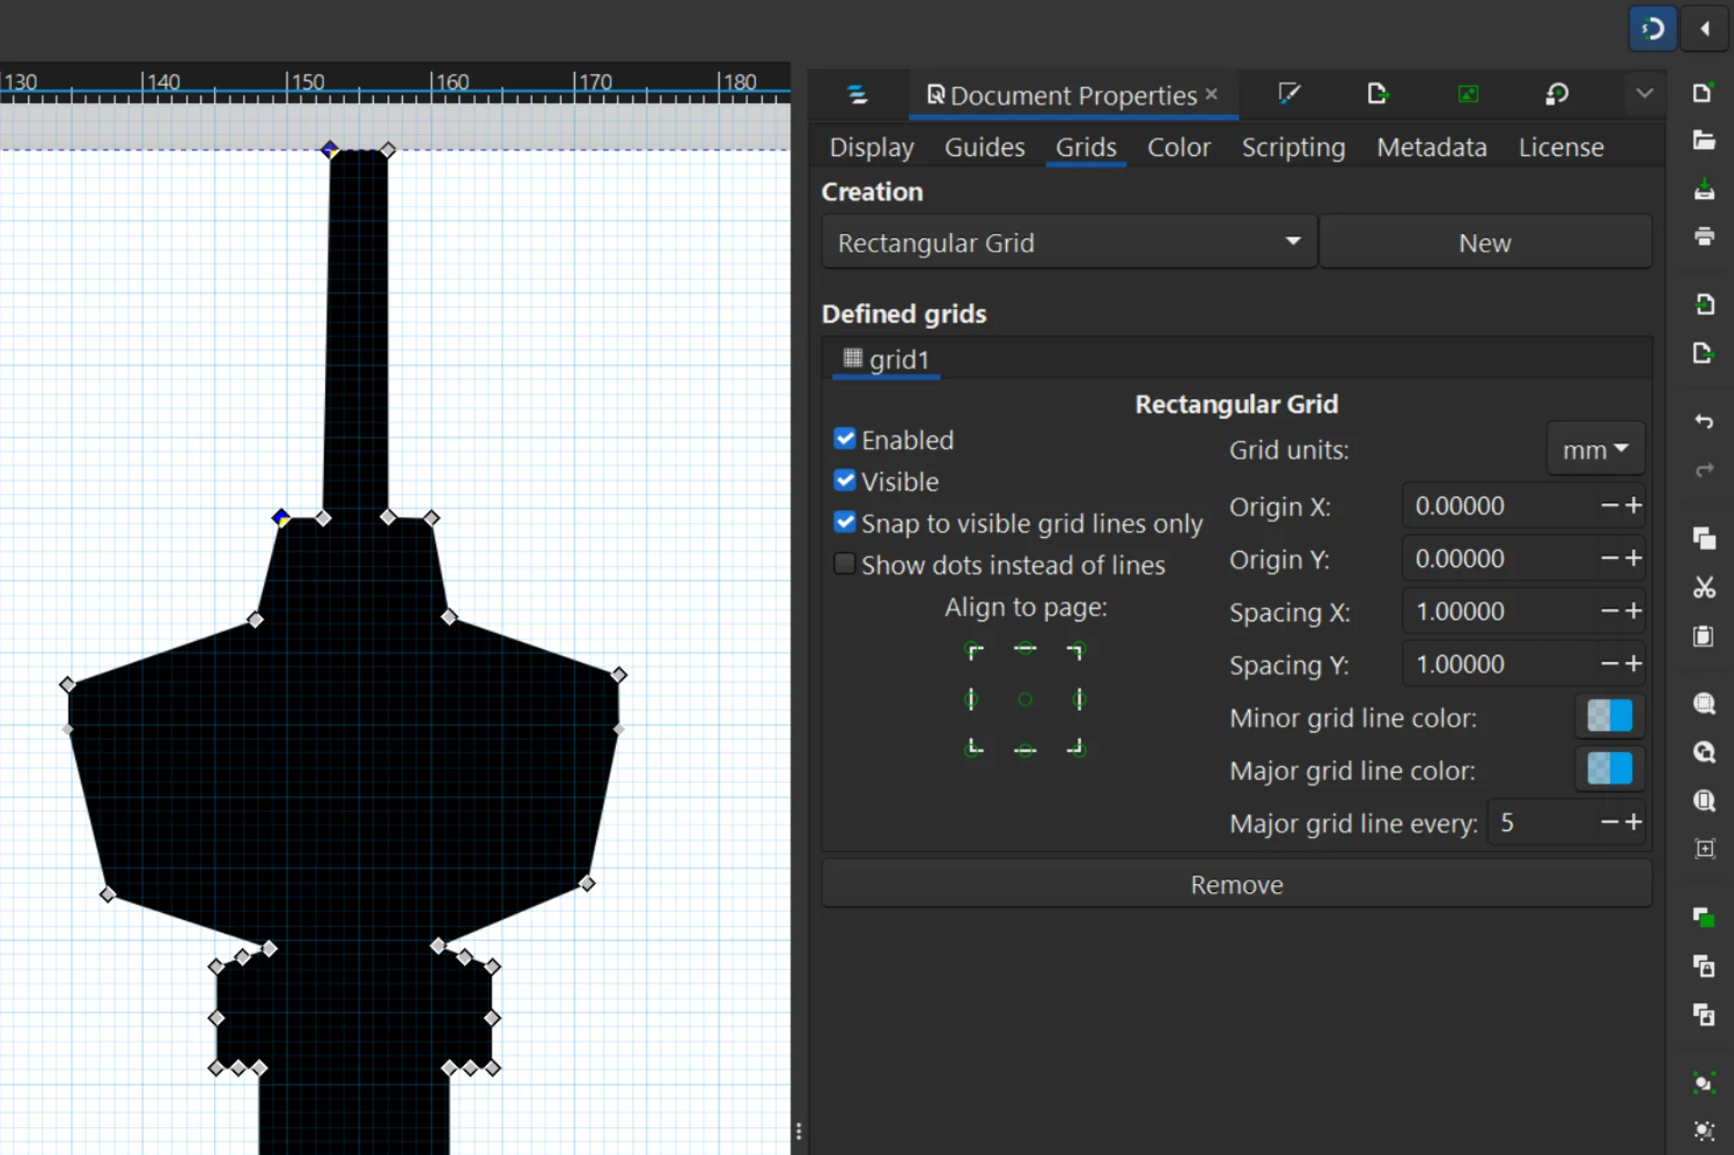1734x1155 pixels.
Task: Click the New grid button
Action: 1484,242
